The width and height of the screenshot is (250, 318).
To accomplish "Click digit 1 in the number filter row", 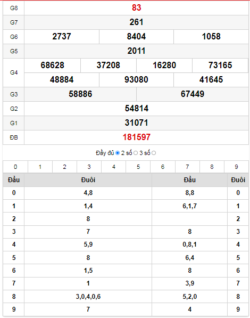I will 40,167.
